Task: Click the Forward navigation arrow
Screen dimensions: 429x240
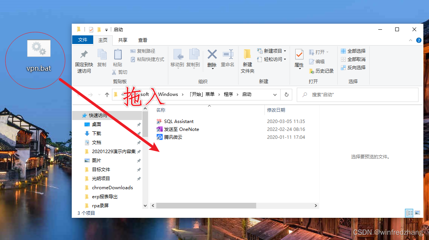Action: tap(91, 95)
